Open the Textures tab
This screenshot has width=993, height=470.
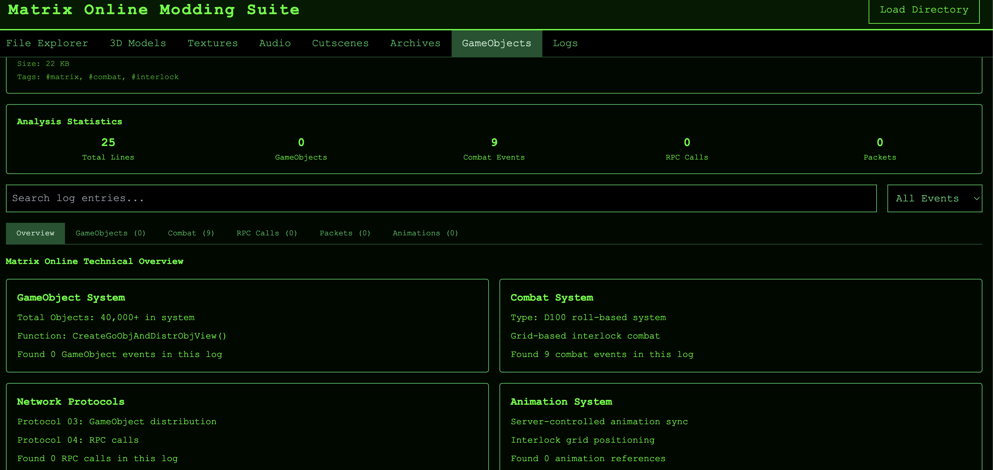click(x=212, y=43)
